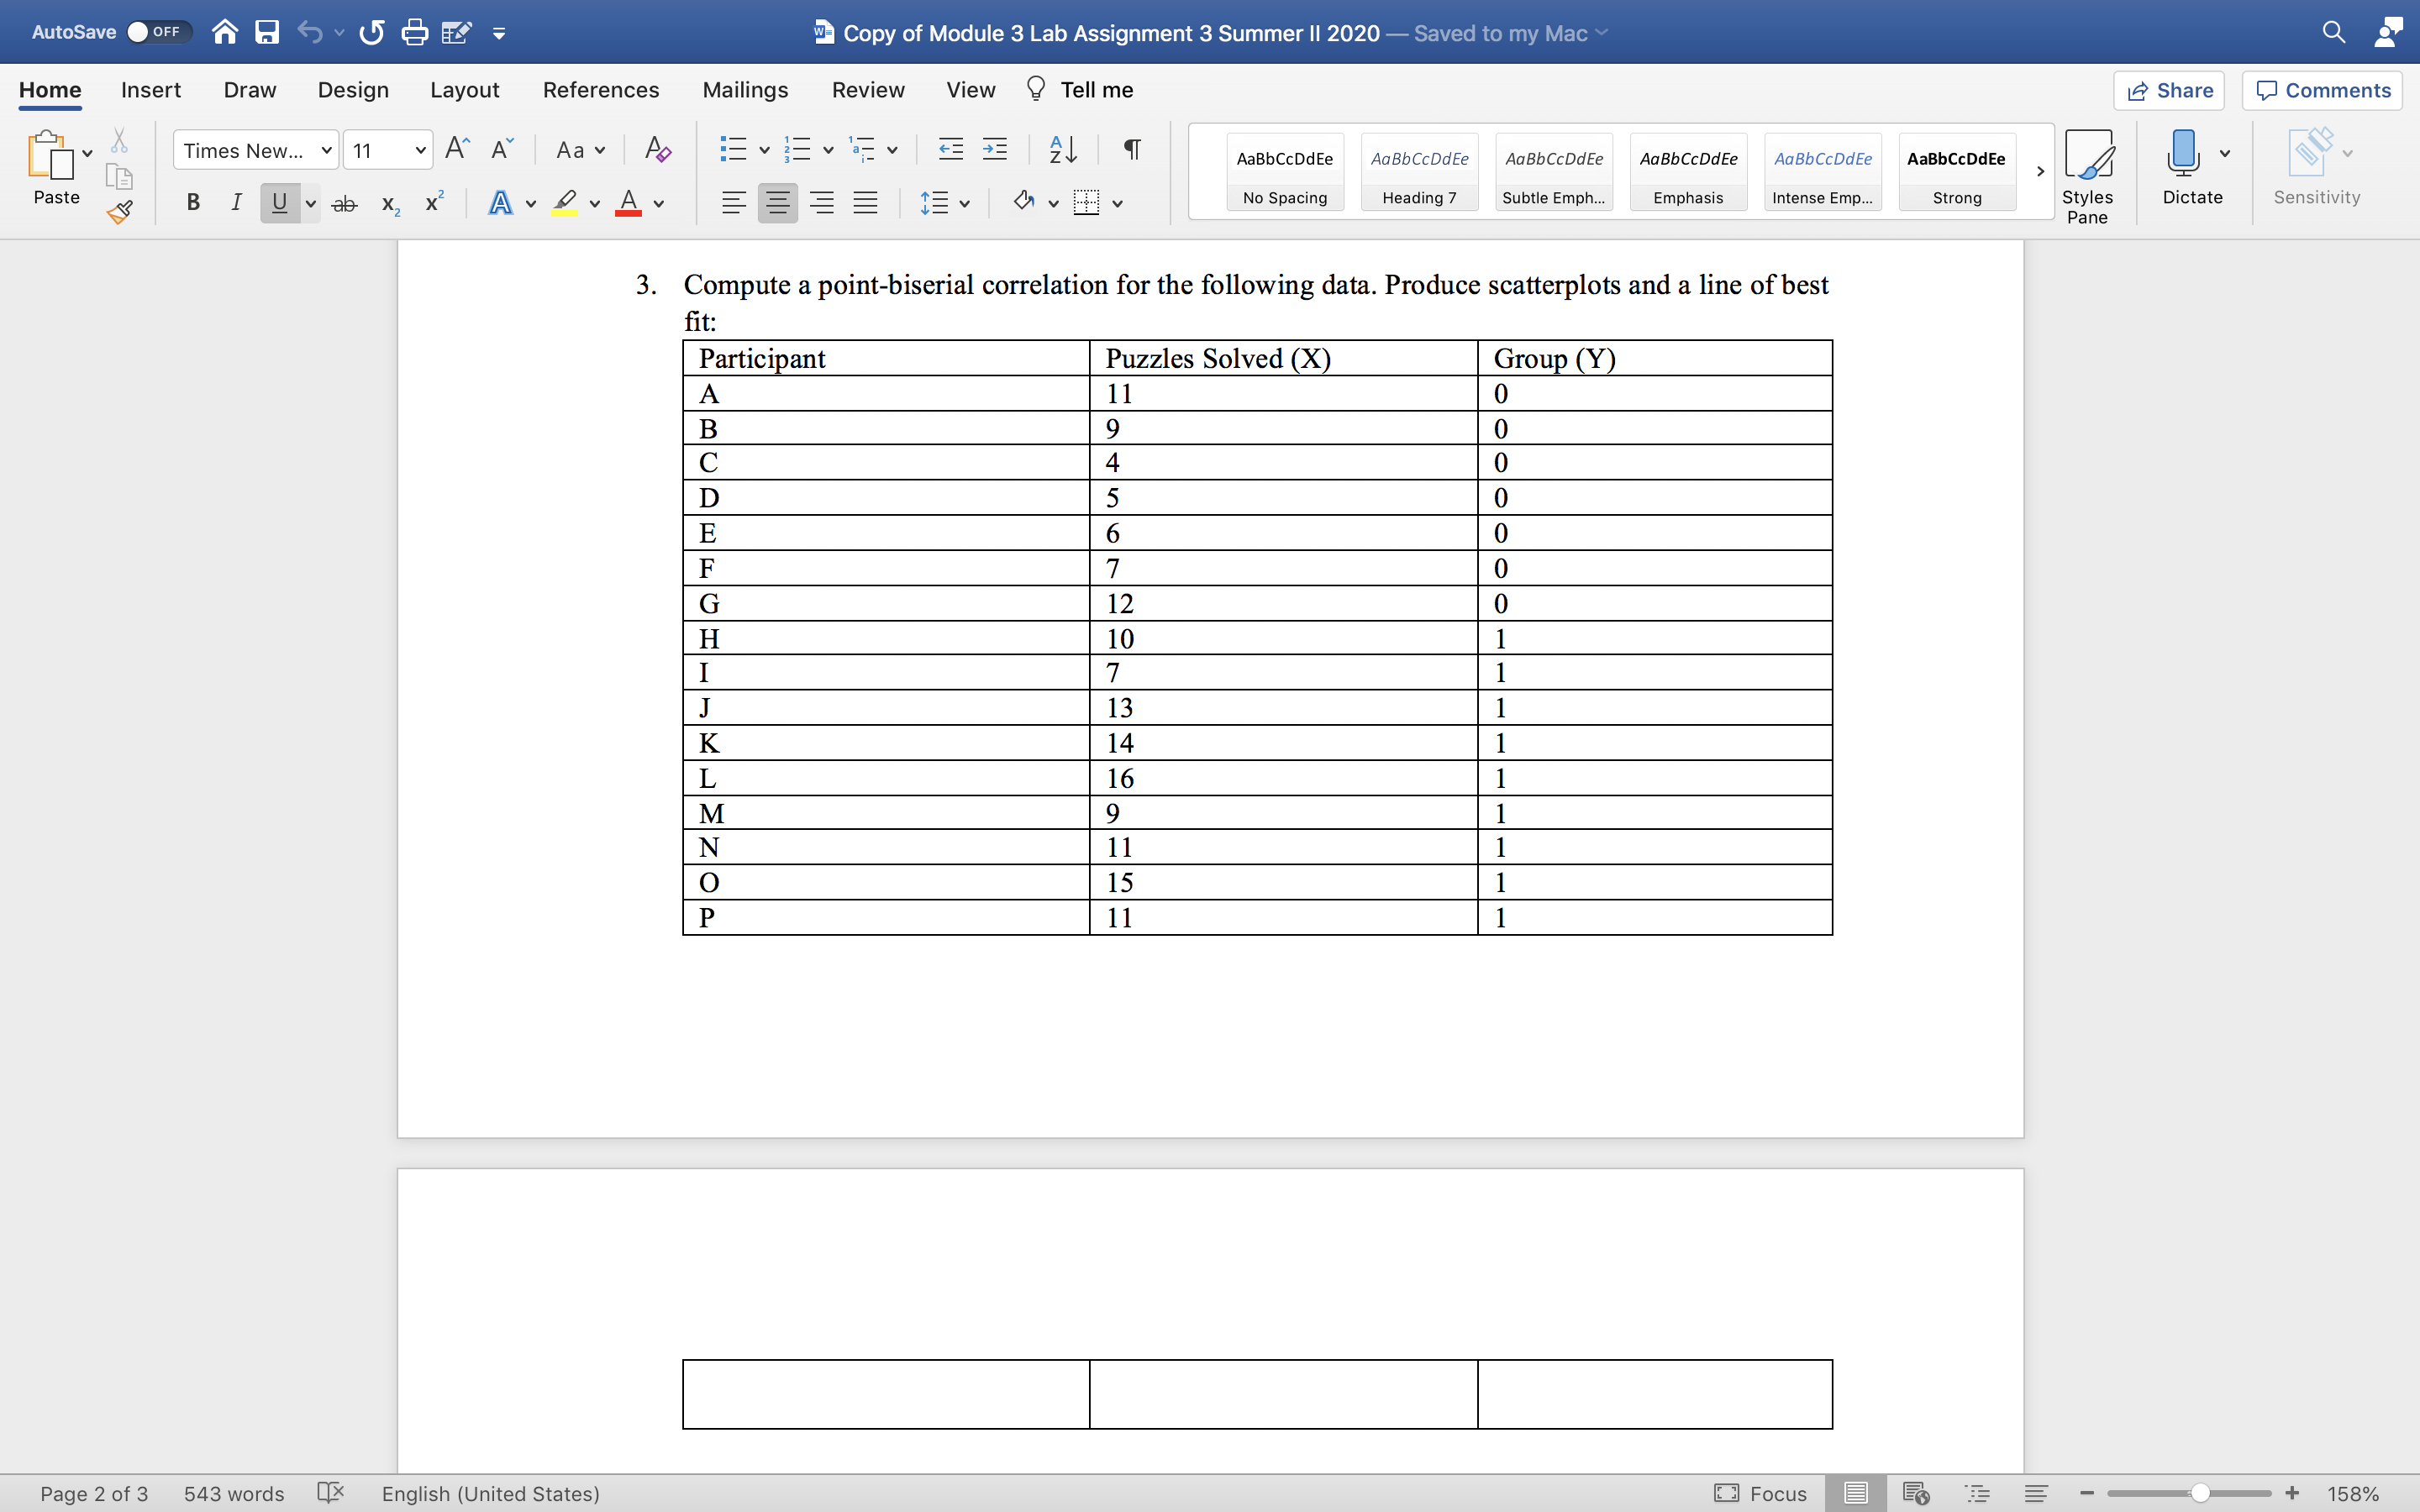
Task: Click in the empty table cell below
Action: click(x=888, y=1394)
